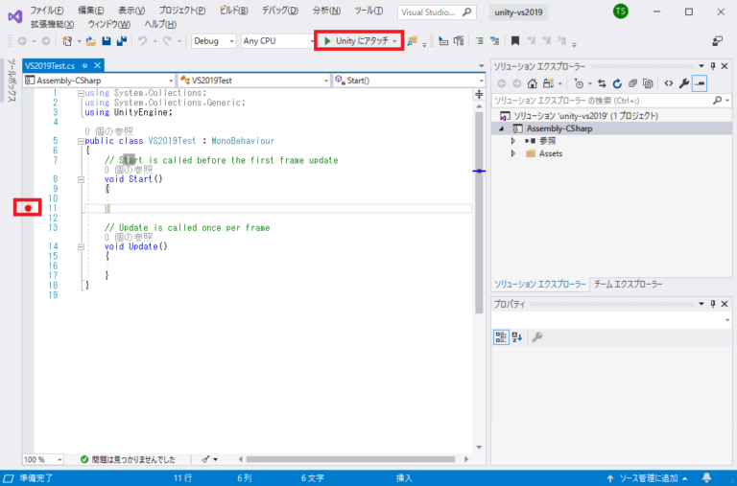The image size is (737, 486).
Task: Open the ウィンドウ(W) menu
Action: (x=109, y=24)
